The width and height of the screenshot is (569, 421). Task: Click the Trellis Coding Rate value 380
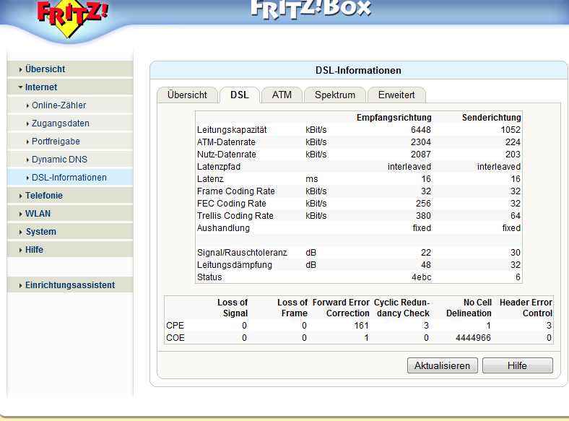(x=423, y=216)
